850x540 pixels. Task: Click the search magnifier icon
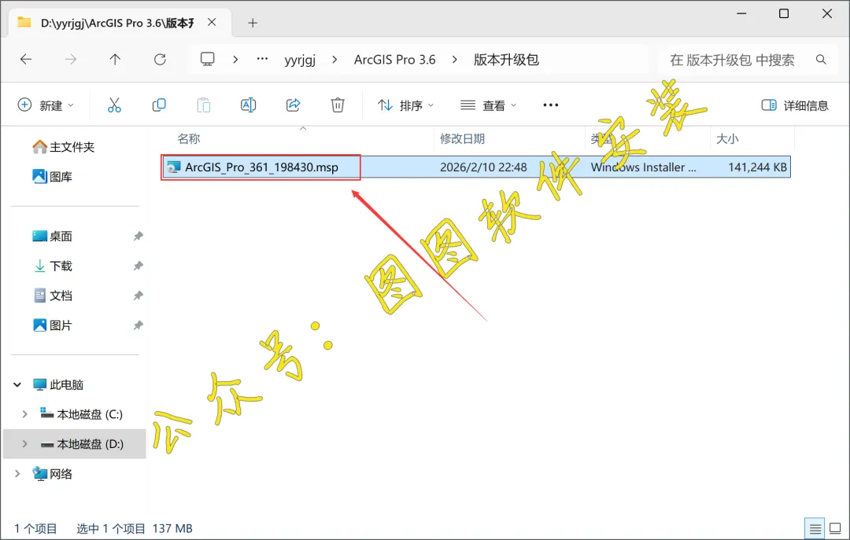coord(821,60)
